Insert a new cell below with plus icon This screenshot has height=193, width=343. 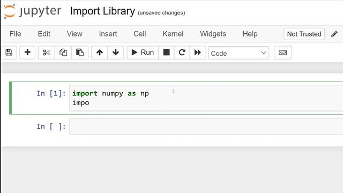(27, 53)
